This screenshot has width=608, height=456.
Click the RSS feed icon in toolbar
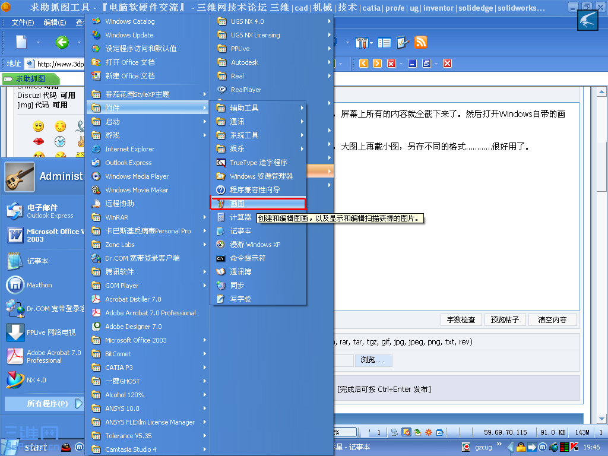point(421,42)
